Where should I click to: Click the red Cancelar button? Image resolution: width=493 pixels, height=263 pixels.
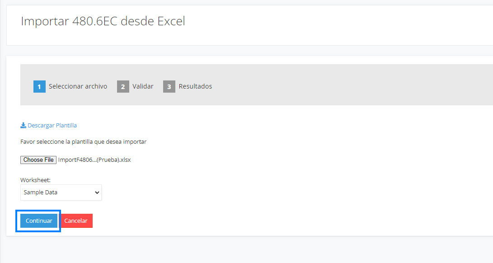(76, 221)
